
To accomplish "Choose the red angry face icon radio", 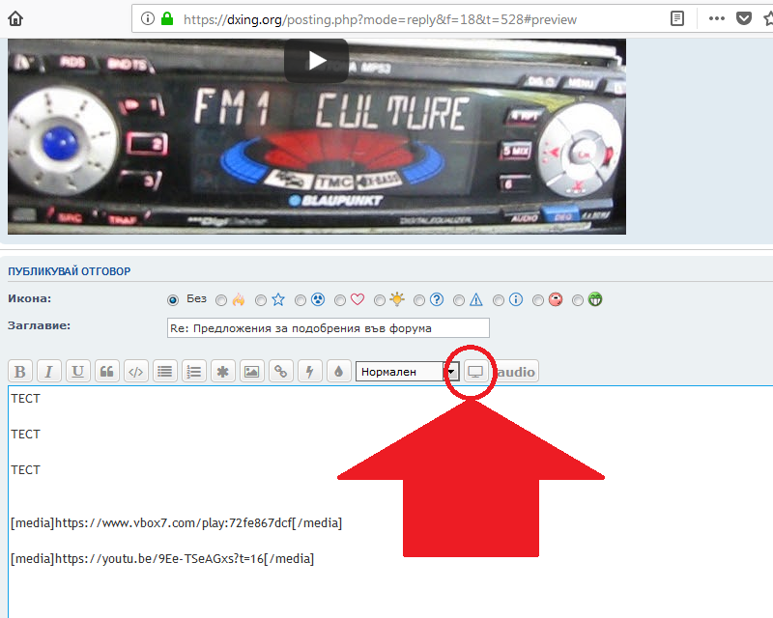I will click(538, 300).
